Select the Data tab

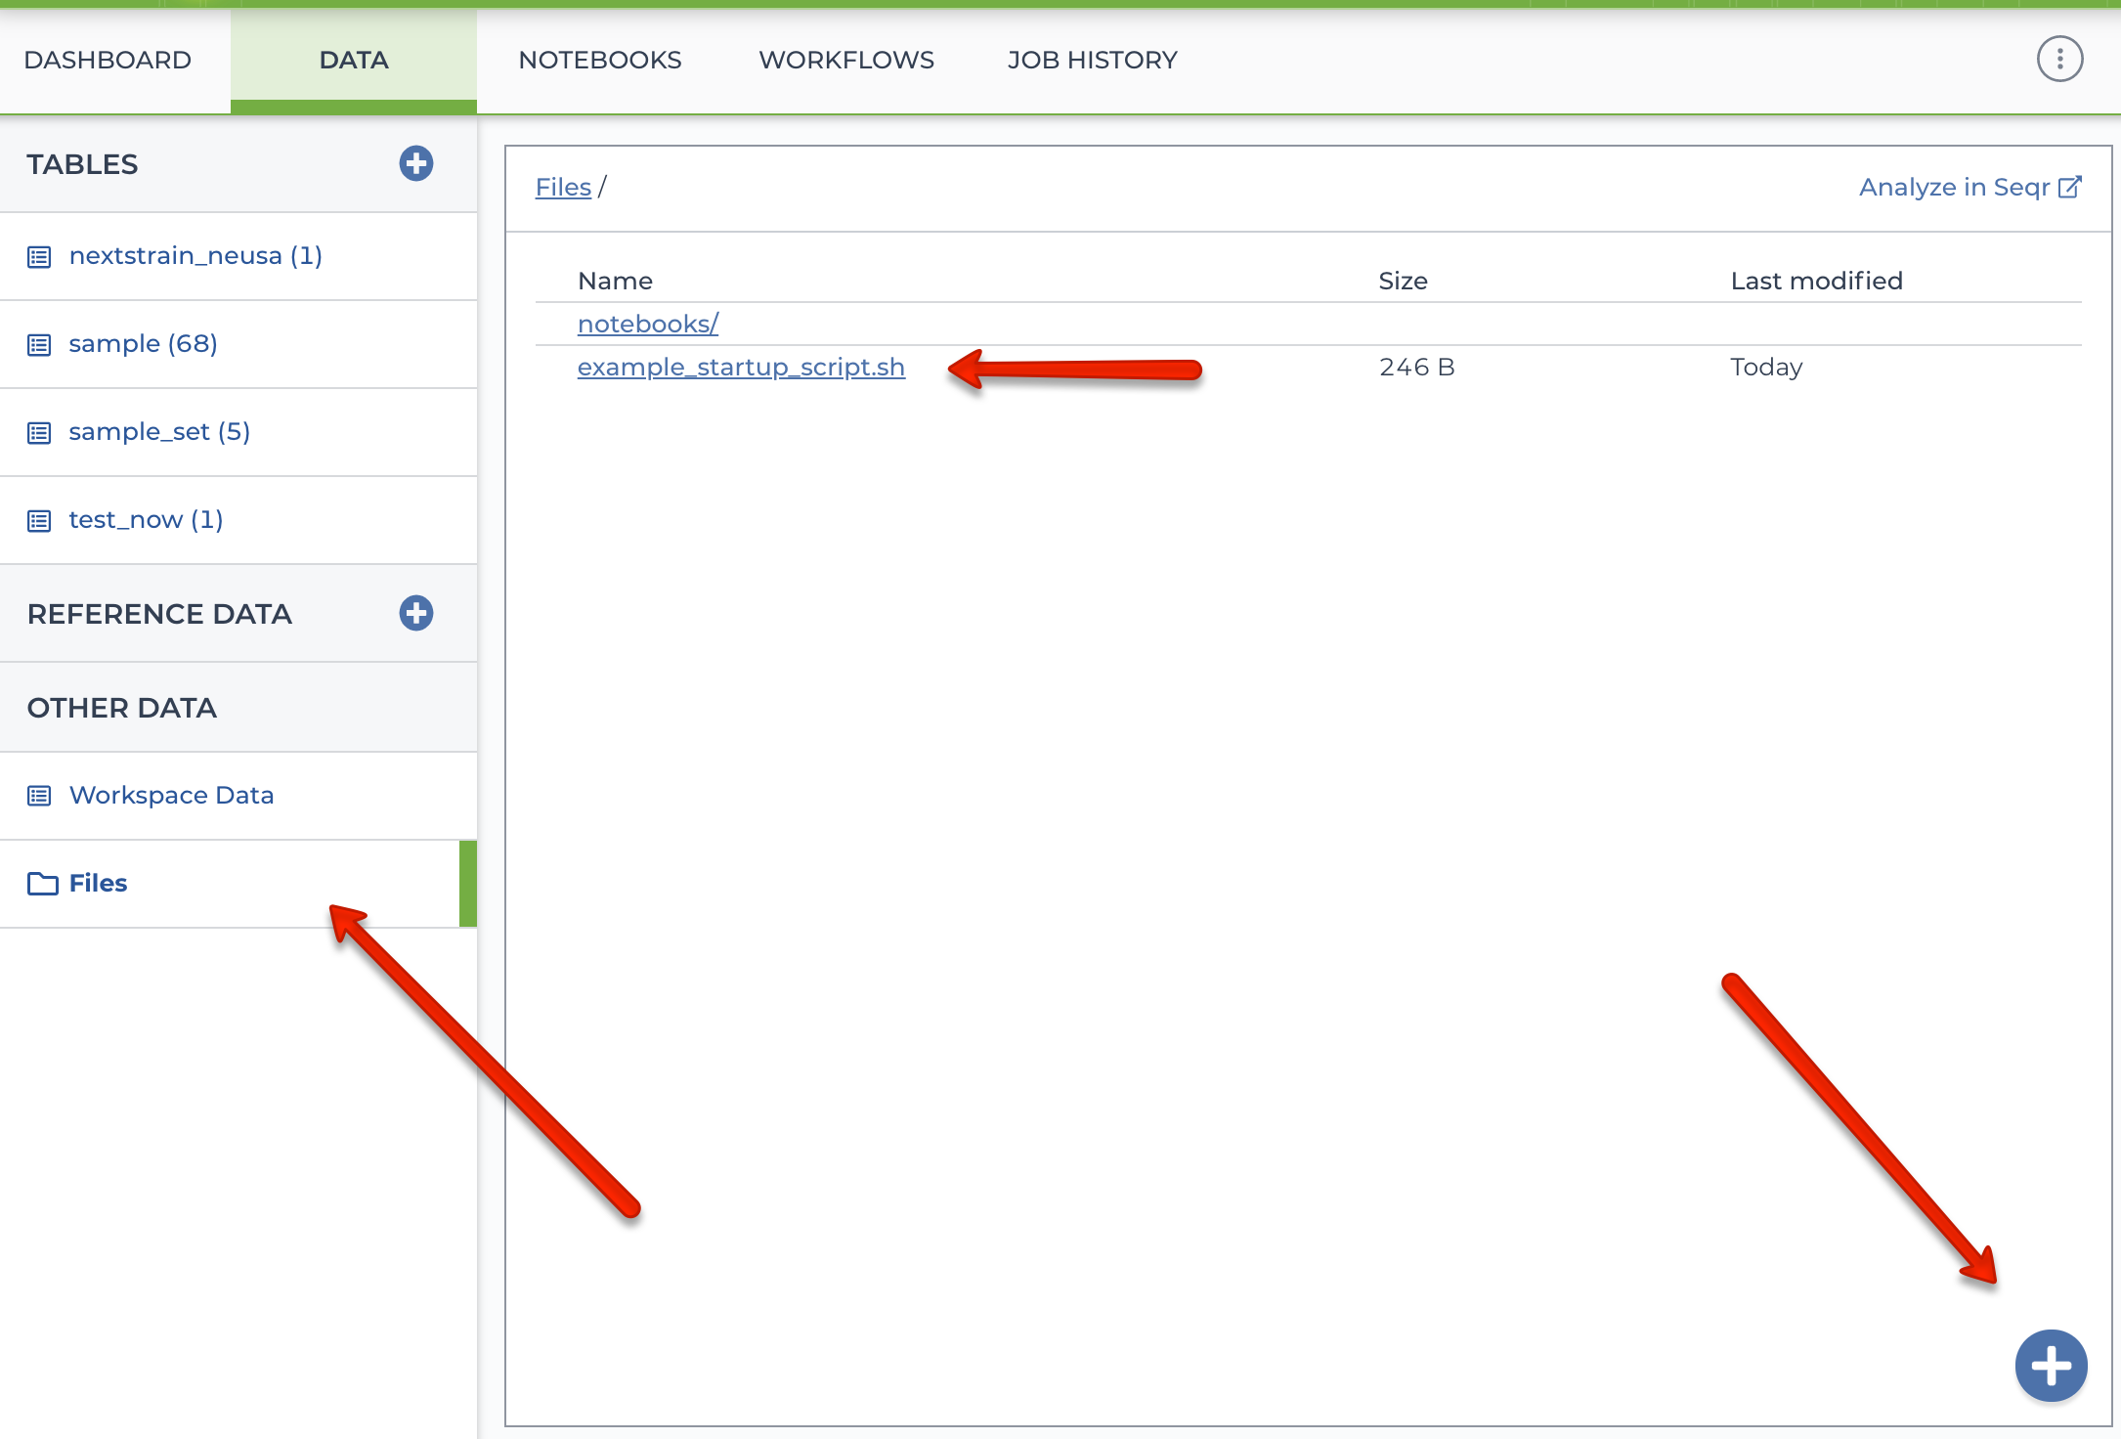point(354,60)
